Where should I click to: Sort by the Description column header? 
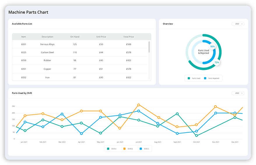(x=47, y=37)
